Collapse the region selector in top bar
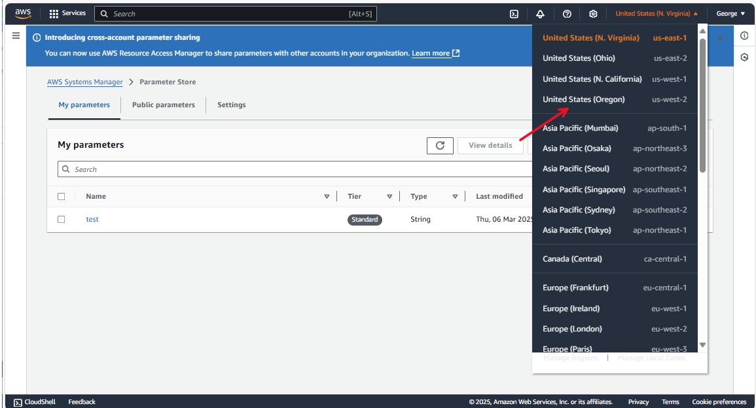 click(x=657, y=14)
